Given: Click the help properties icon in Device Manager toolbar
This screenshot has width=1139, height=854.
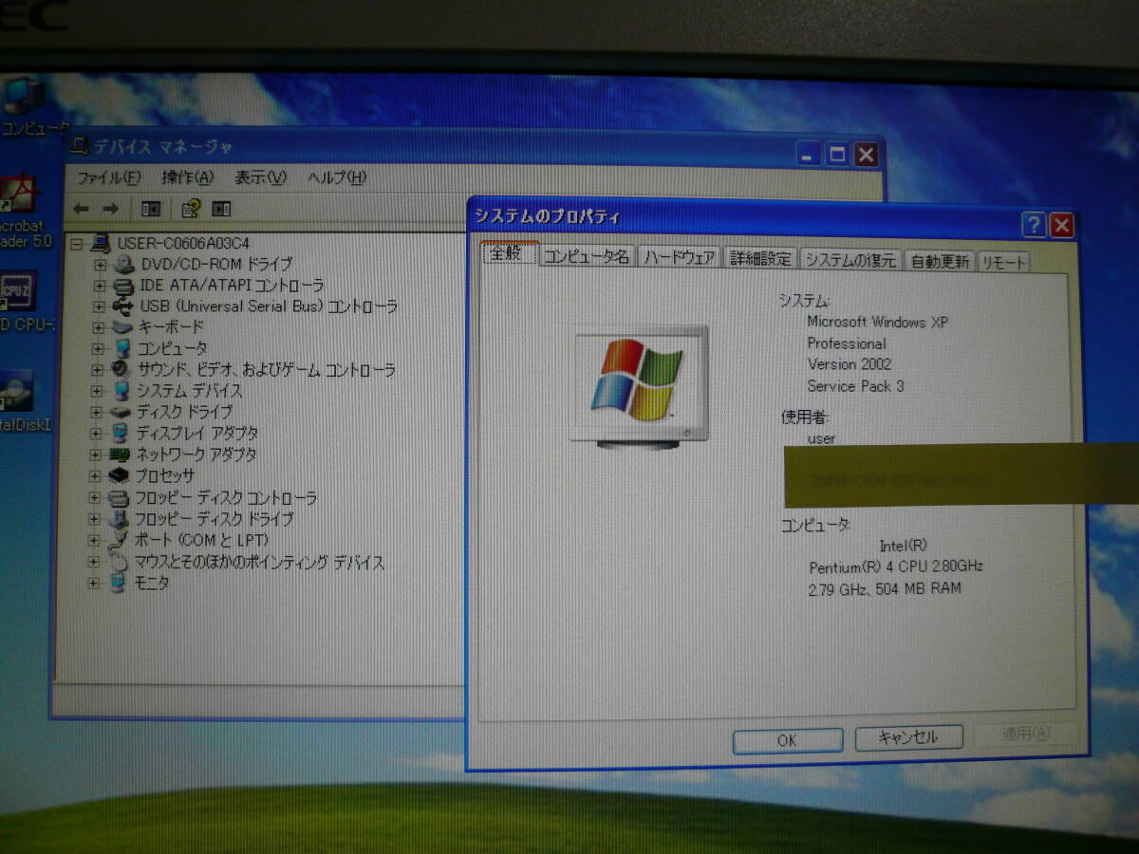Looking at the screenshot, I should click(x=191, y=208).
